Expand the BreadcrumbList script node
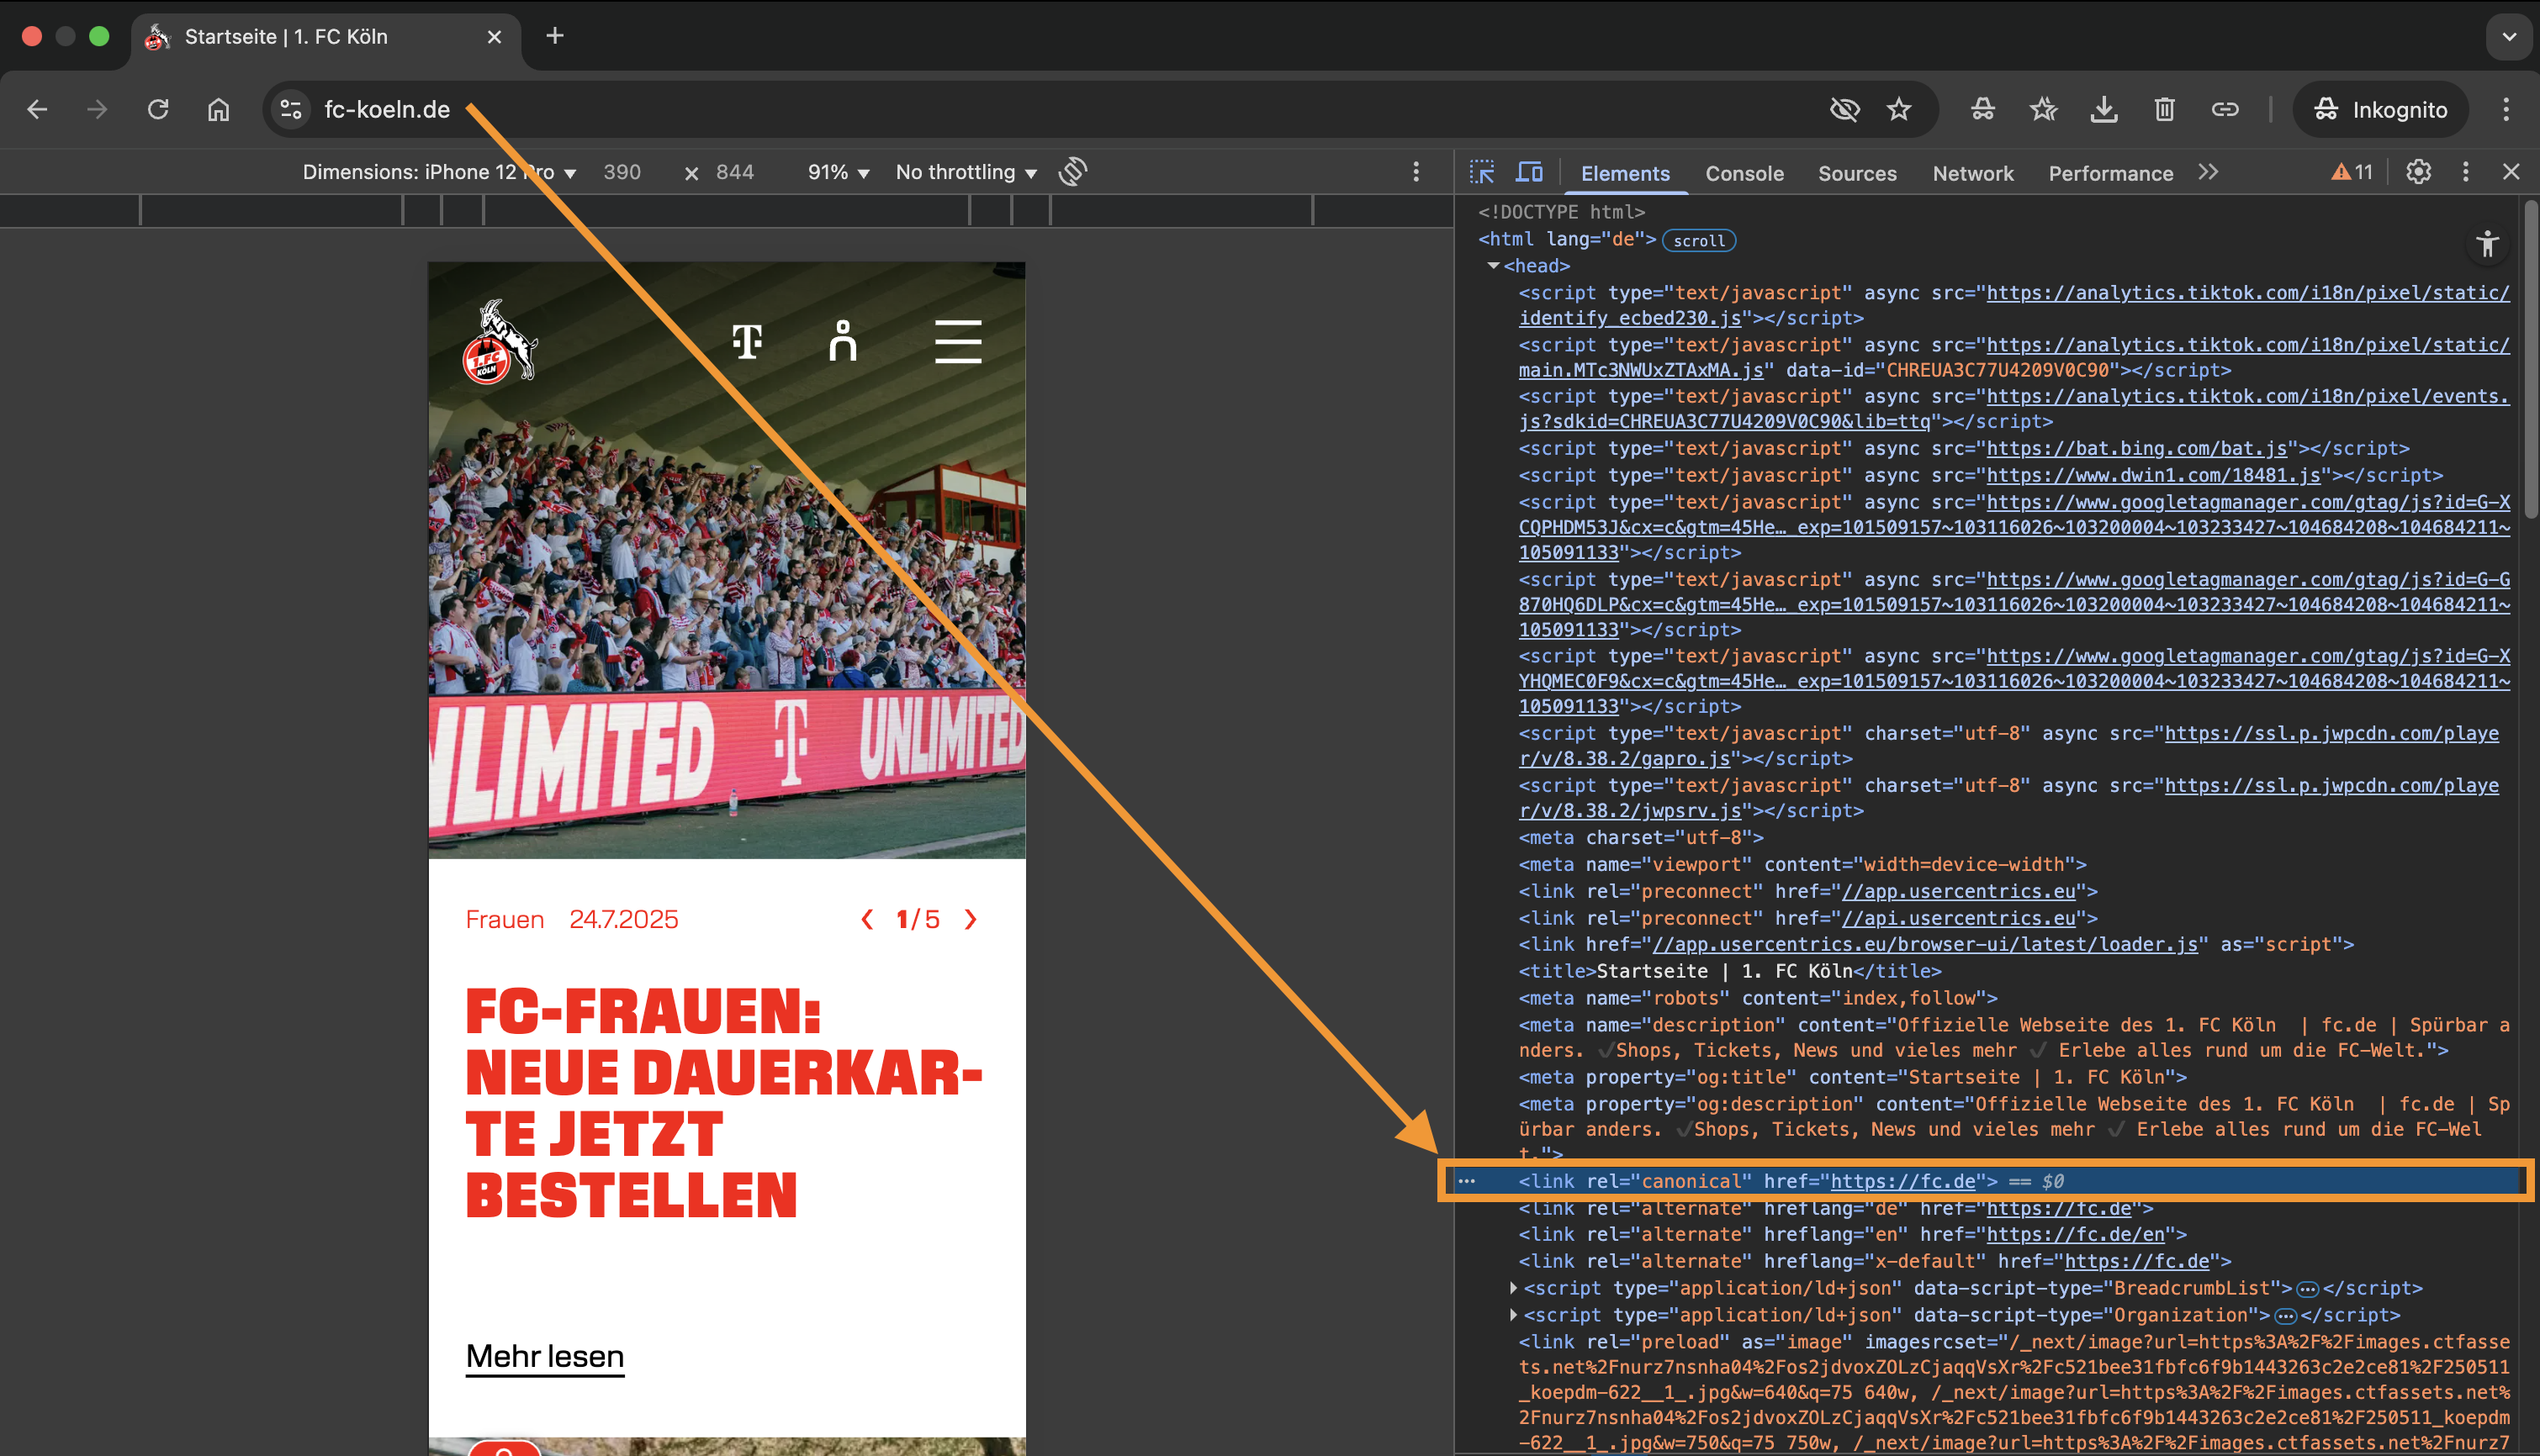2540x1456 pixels. [x=1512, y=1288]
